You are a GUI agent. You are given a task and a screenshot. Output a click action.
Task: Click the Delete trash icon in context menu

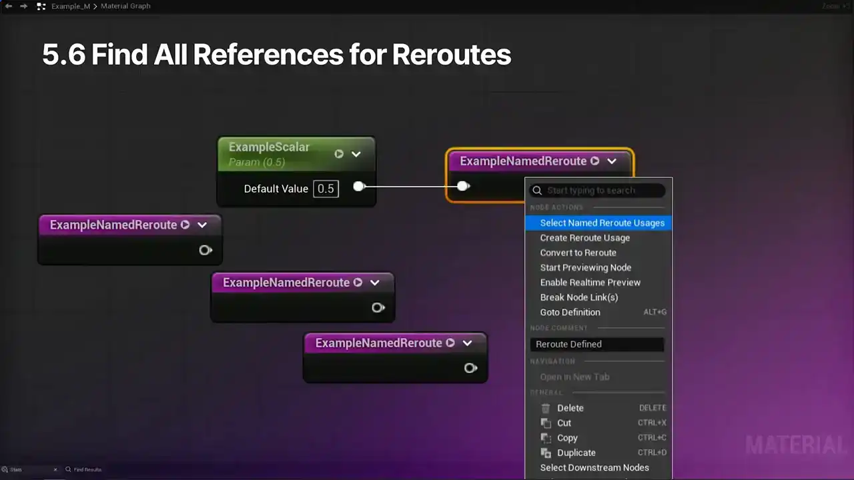click(x=546, y=408)
